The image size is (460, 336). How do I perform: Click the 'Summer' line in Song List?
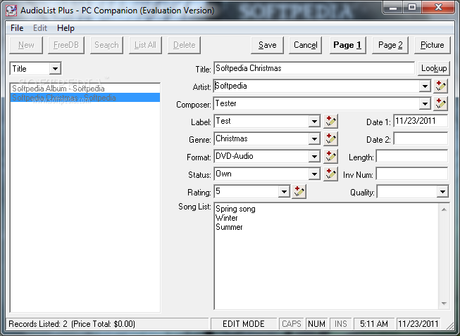click(229, 227)
